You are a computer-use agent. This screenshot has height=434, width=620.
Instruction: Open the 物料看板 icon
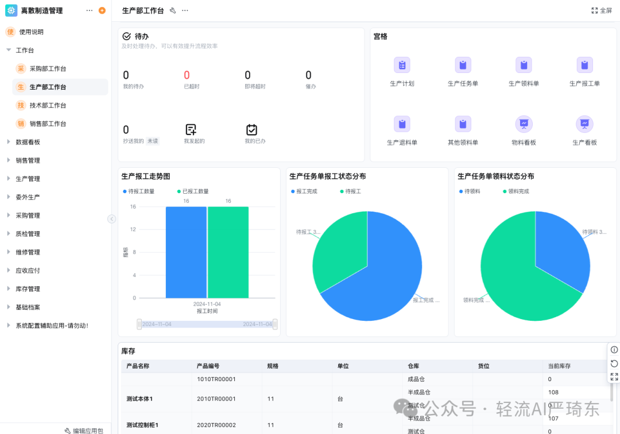[524, 124]
